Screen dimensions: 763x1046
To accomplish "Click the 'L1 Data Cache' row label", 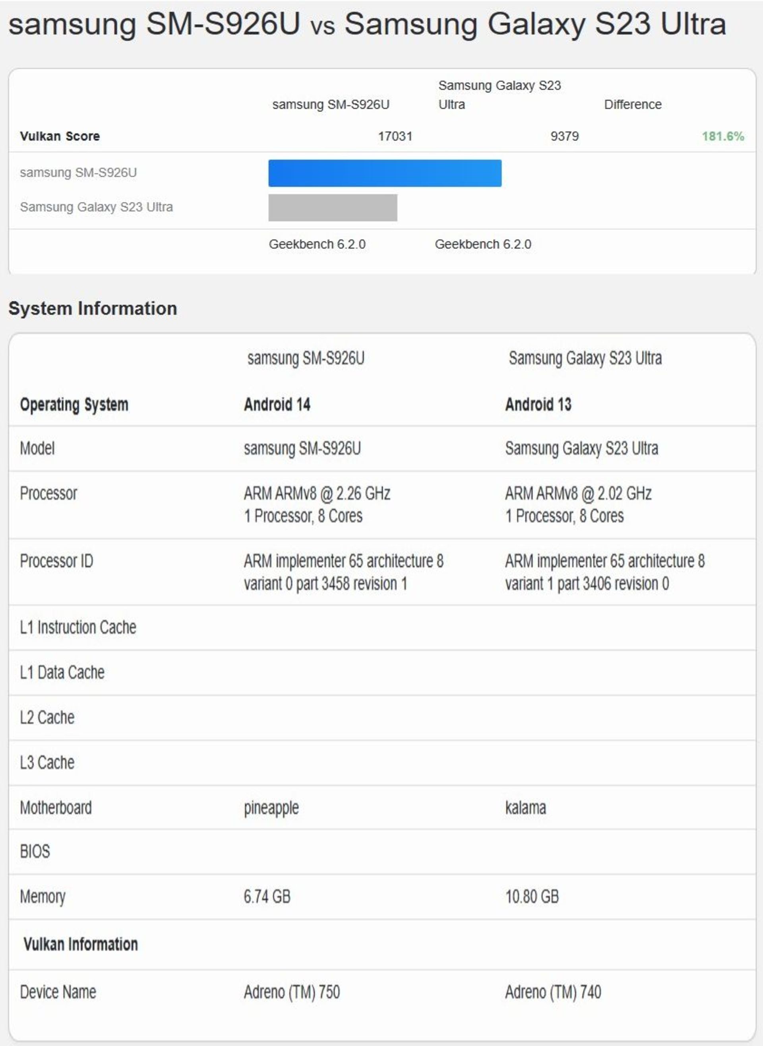I will point(62,672).
